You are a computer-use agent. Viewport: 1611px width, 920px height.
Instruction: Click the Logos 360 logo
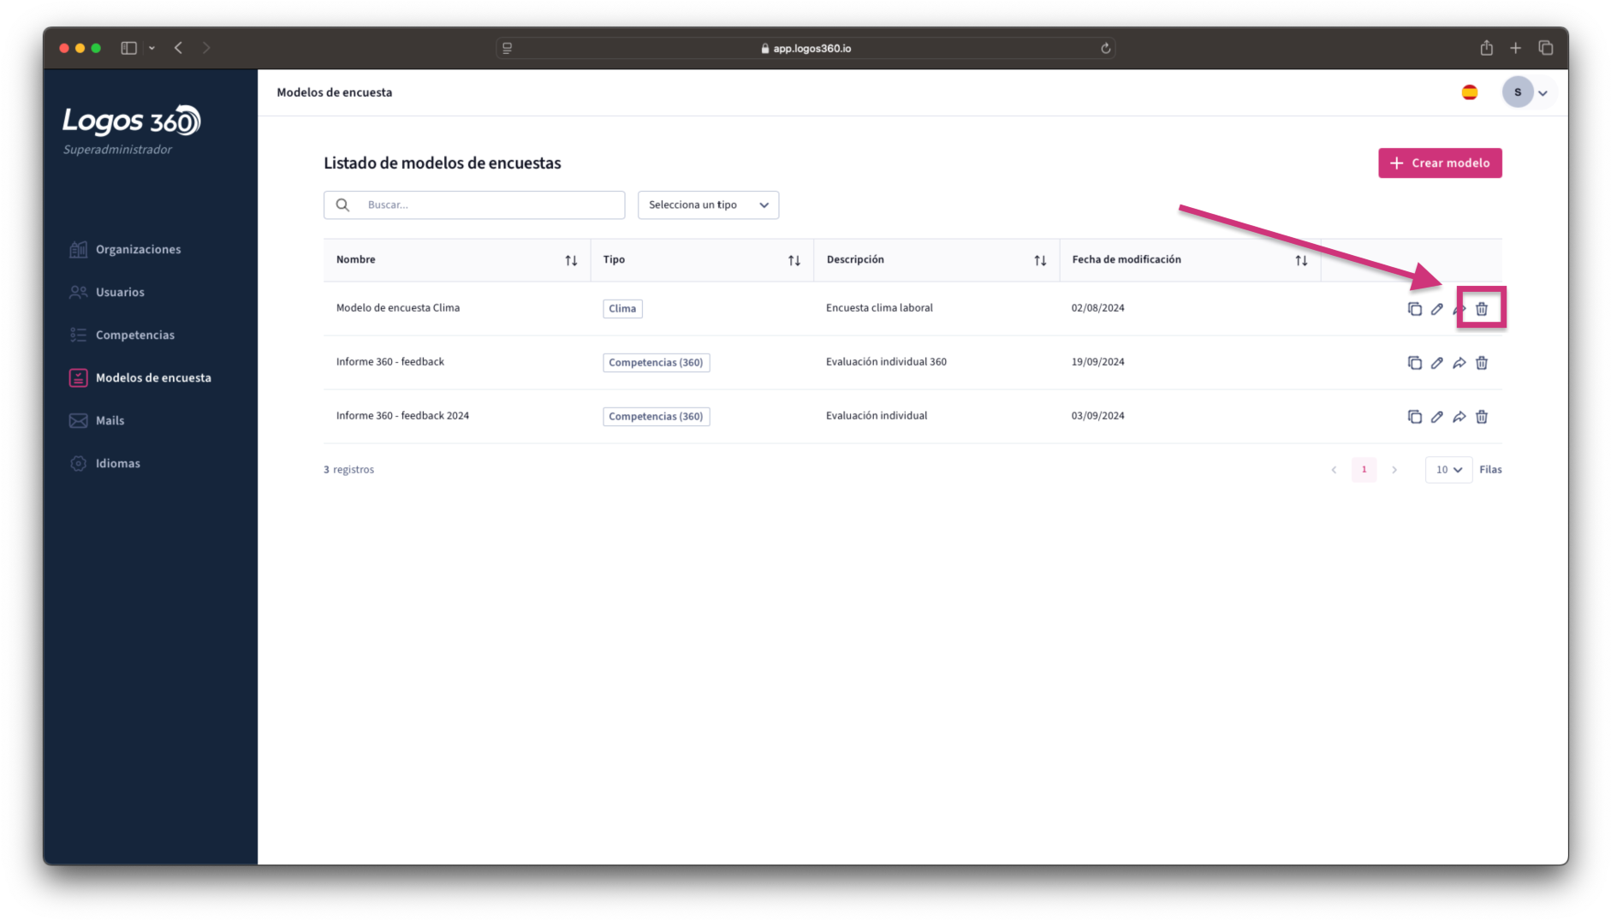pyautogui.click(x=131, y=121)
